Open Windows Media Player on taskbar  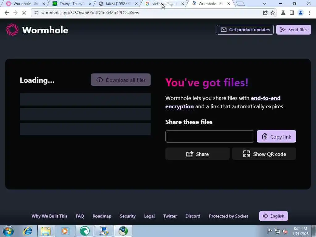[65, 231]
